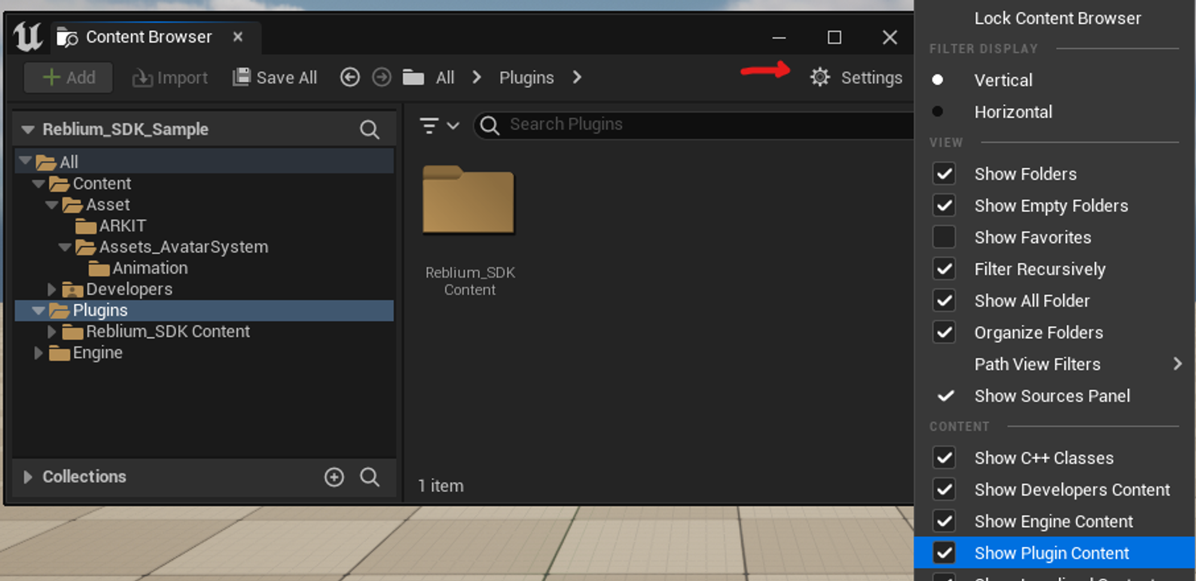Open the Reblium_SDK Content folder thumbnail
Screen dimensions: 1196x581
coord(469,200)
